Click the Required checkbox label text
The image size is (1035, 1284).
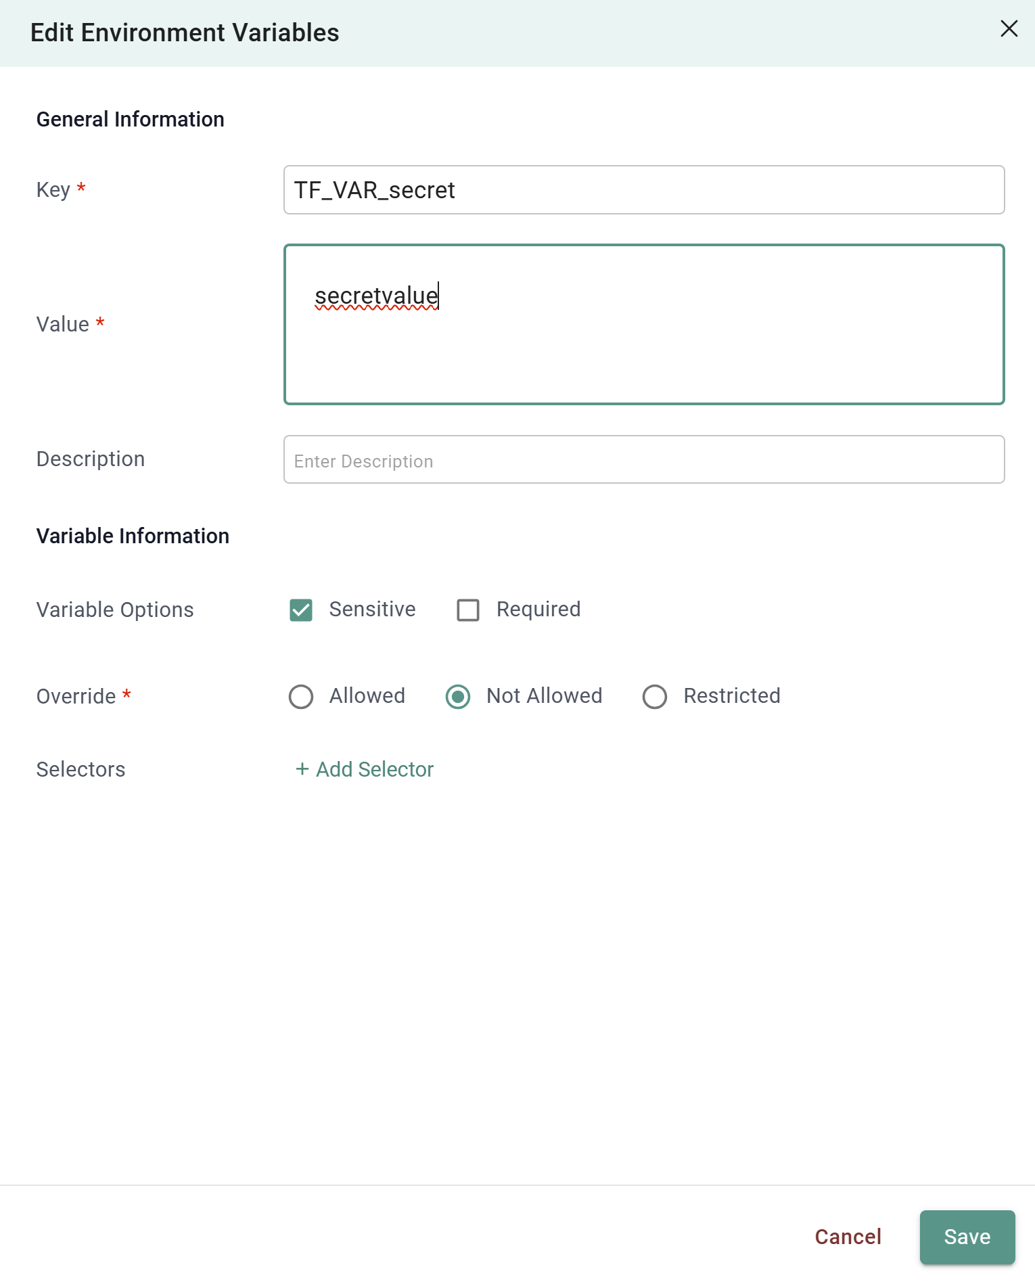pyautogui.click(x=538, y=610)
